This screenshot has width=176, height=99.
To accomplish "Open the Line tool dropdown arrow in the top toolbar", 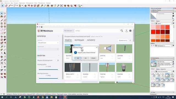I will tap(12, 5).
